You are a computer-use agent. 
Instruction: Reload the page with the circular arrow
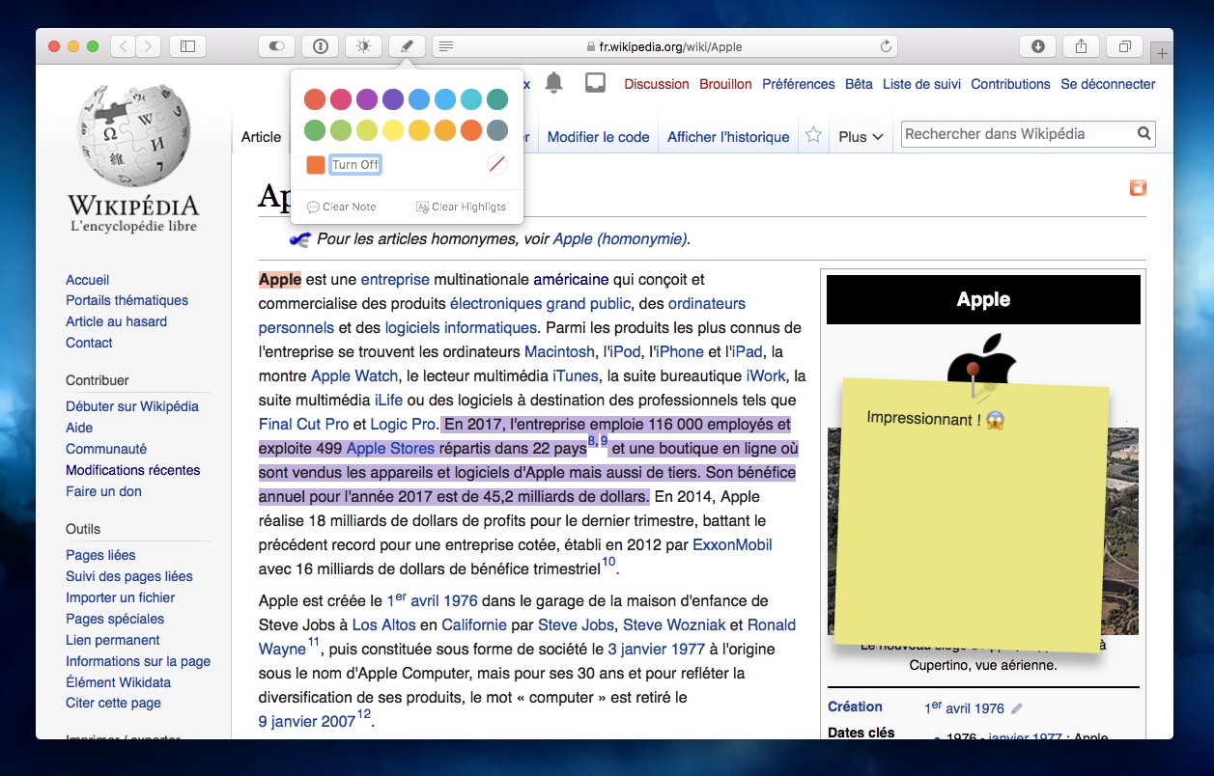coord(886,46)
